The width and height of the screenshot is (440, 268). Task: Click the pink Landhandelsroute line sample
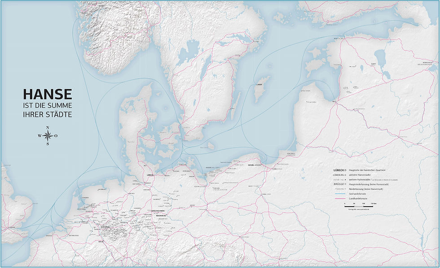[340, 199]
